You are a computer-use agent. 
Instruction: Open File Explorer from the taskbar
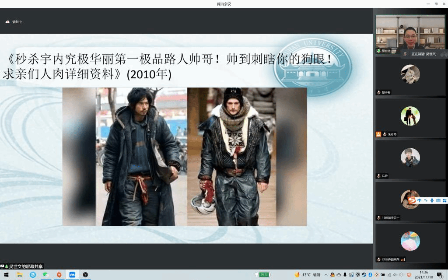(19, 275)
